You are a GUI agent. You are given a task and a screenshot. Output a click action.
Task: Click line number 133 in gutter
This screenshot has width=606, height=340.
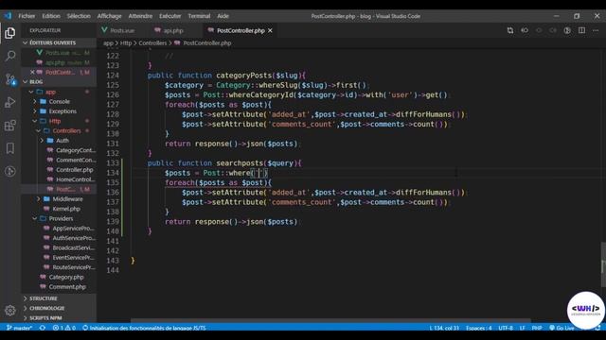click(113, 163)
